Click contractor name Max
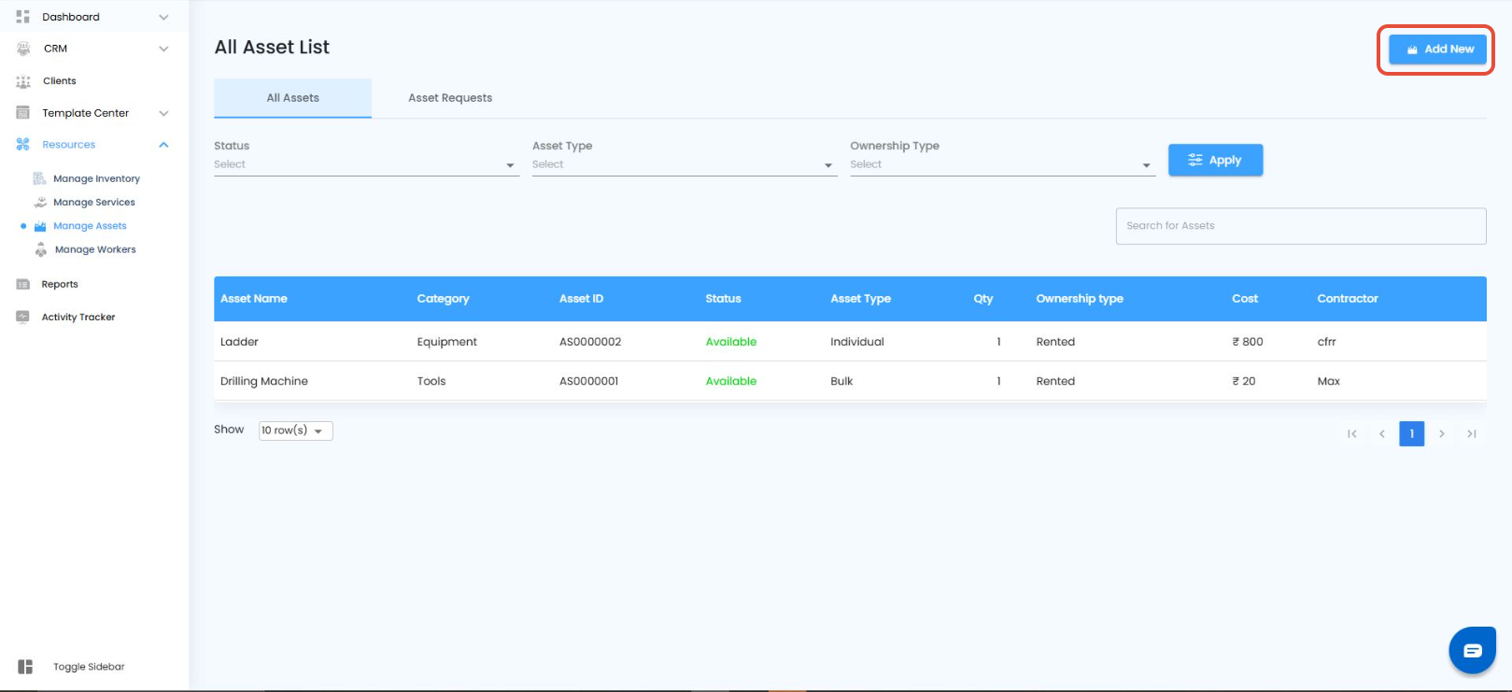Image resolution: width=1512 pixels, height=692 pixels. (1328, 381)
